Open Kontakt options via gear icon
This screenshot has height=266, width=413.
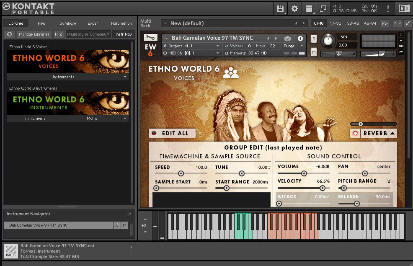click(294, 8)
